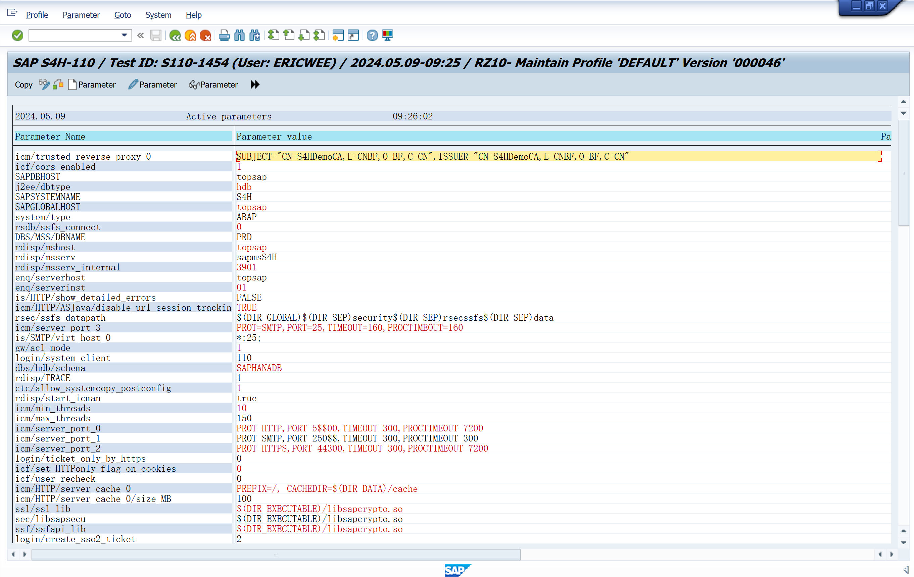Click Change Parameter button with pencil icon
This screenshot has height=577, width=914.
point(153,84)
